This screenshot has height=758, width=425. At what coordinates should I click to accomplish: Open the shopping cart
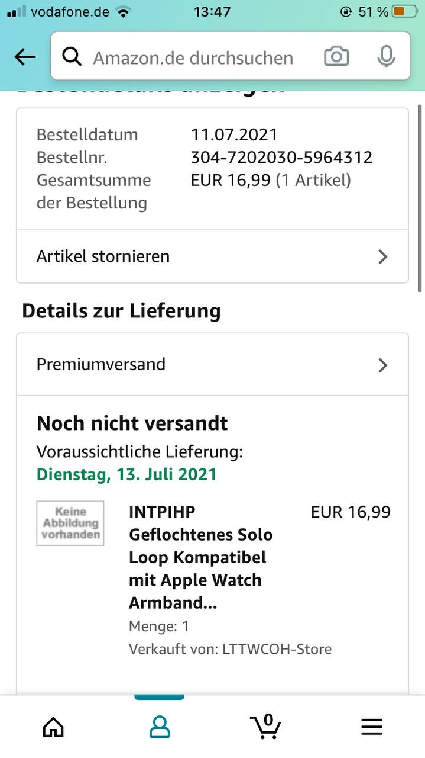tap(265, 725)
